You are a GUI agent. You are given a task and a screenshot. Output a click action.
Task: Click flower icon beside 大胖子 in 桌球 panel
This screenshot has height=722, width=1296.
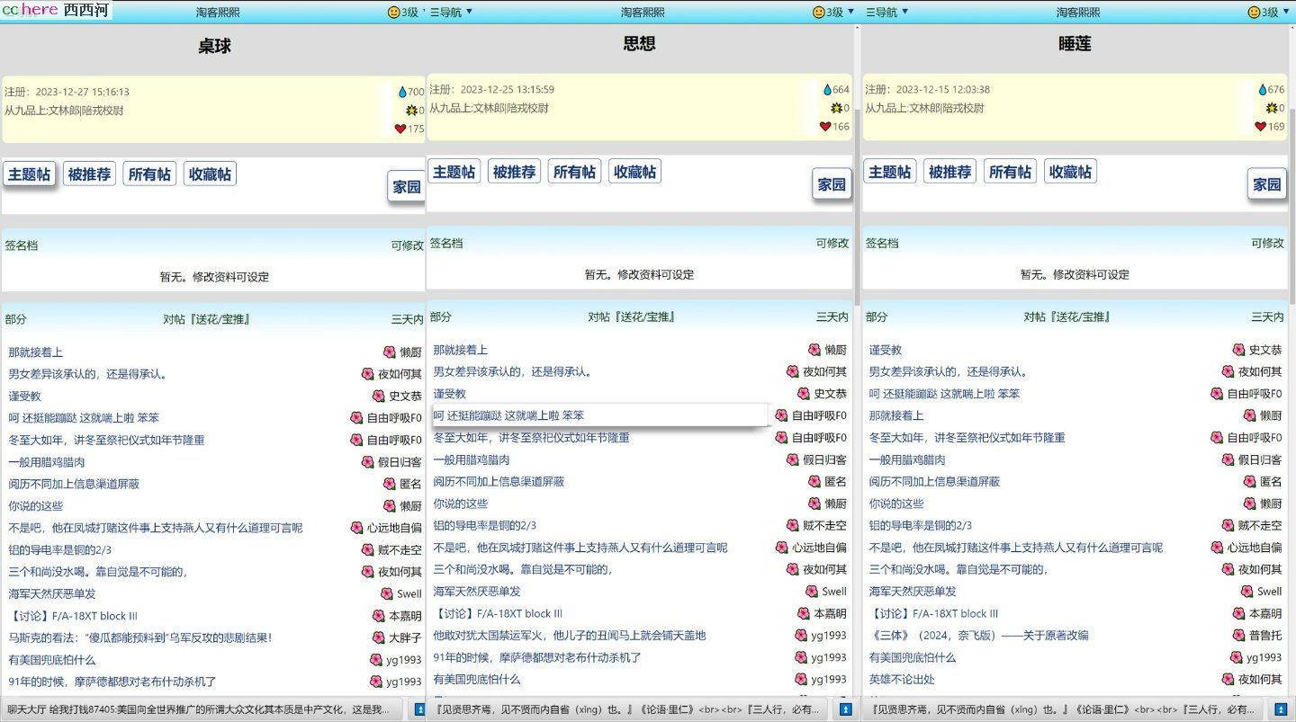379,637
